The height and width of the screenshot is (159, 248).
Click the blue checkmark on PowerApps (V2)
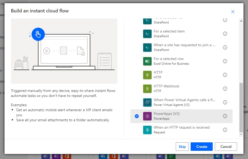[136, 116]
